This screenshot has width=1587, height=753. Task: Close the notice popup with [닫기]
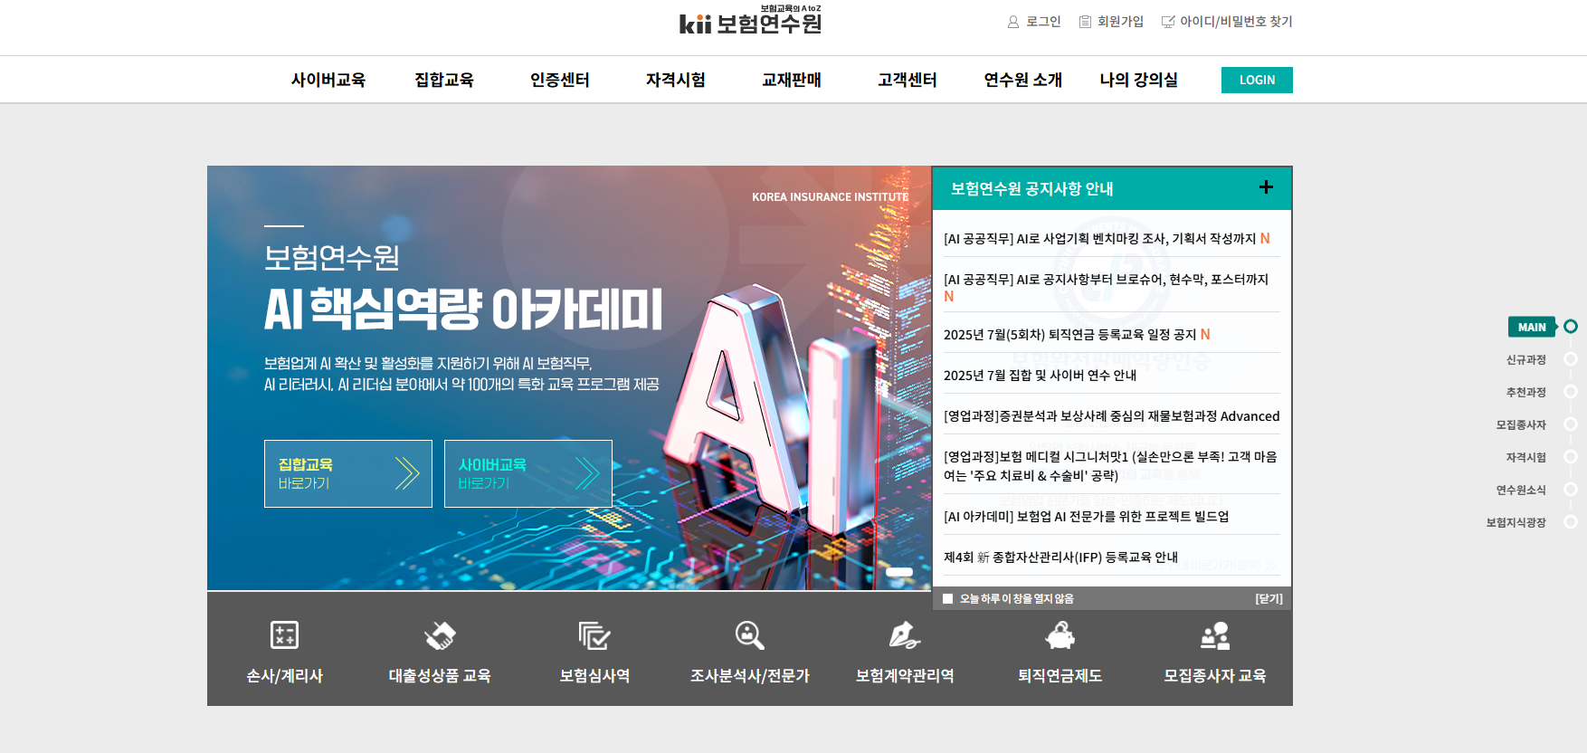[1269, 599]
